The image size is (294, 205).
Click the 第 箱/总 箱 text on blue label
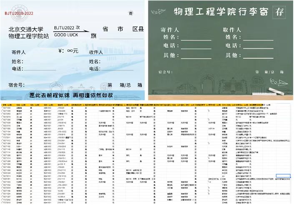pos(125,85)
